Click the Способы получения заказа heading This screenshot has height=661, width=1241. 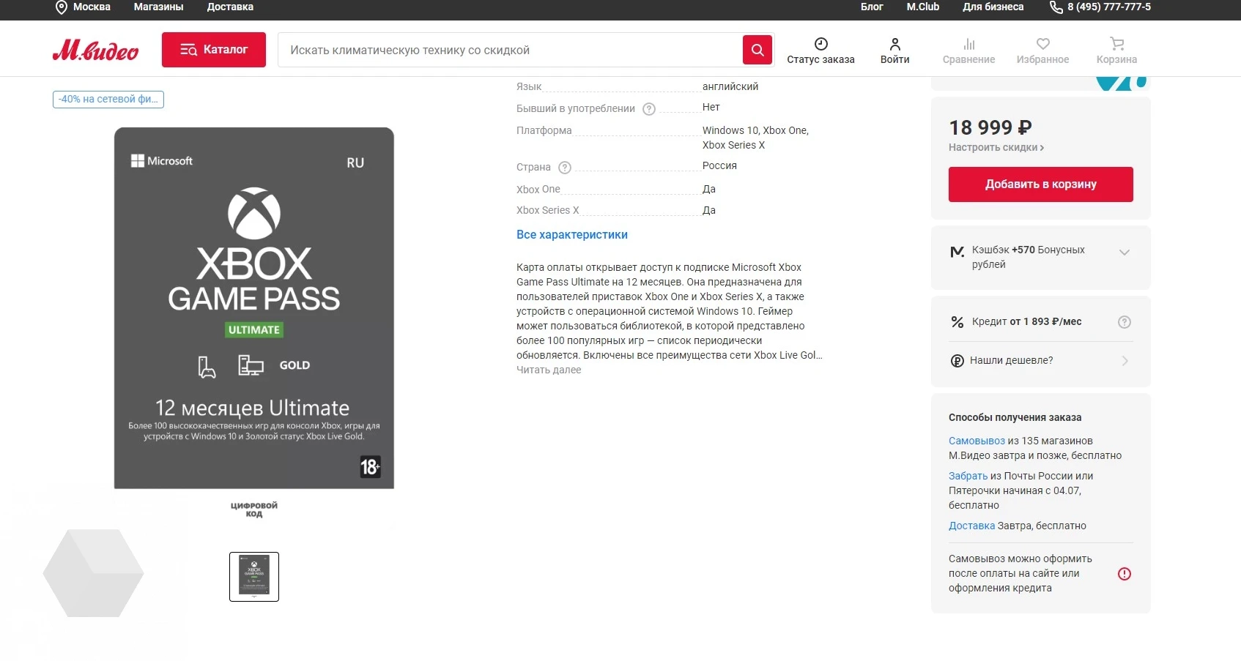click(x=1015, y=417)
